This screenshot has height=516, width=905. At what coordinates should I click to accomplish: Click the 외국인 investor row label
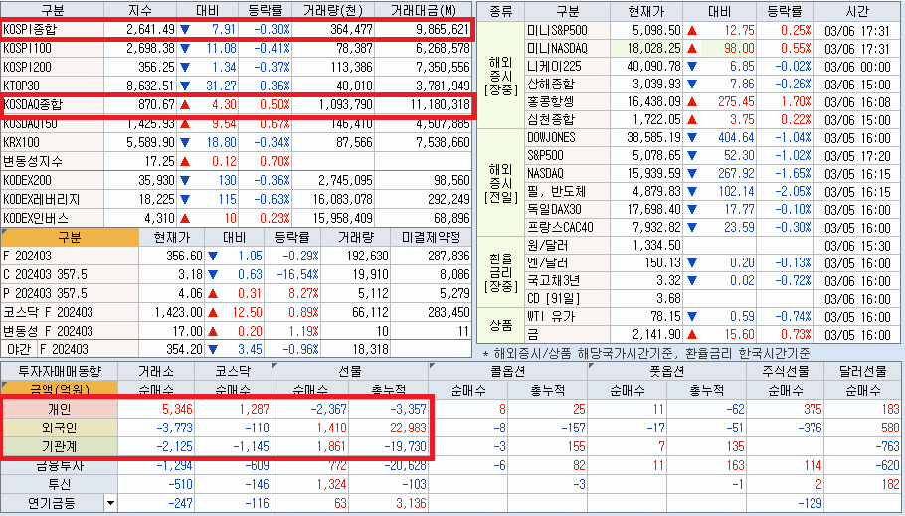60,428
